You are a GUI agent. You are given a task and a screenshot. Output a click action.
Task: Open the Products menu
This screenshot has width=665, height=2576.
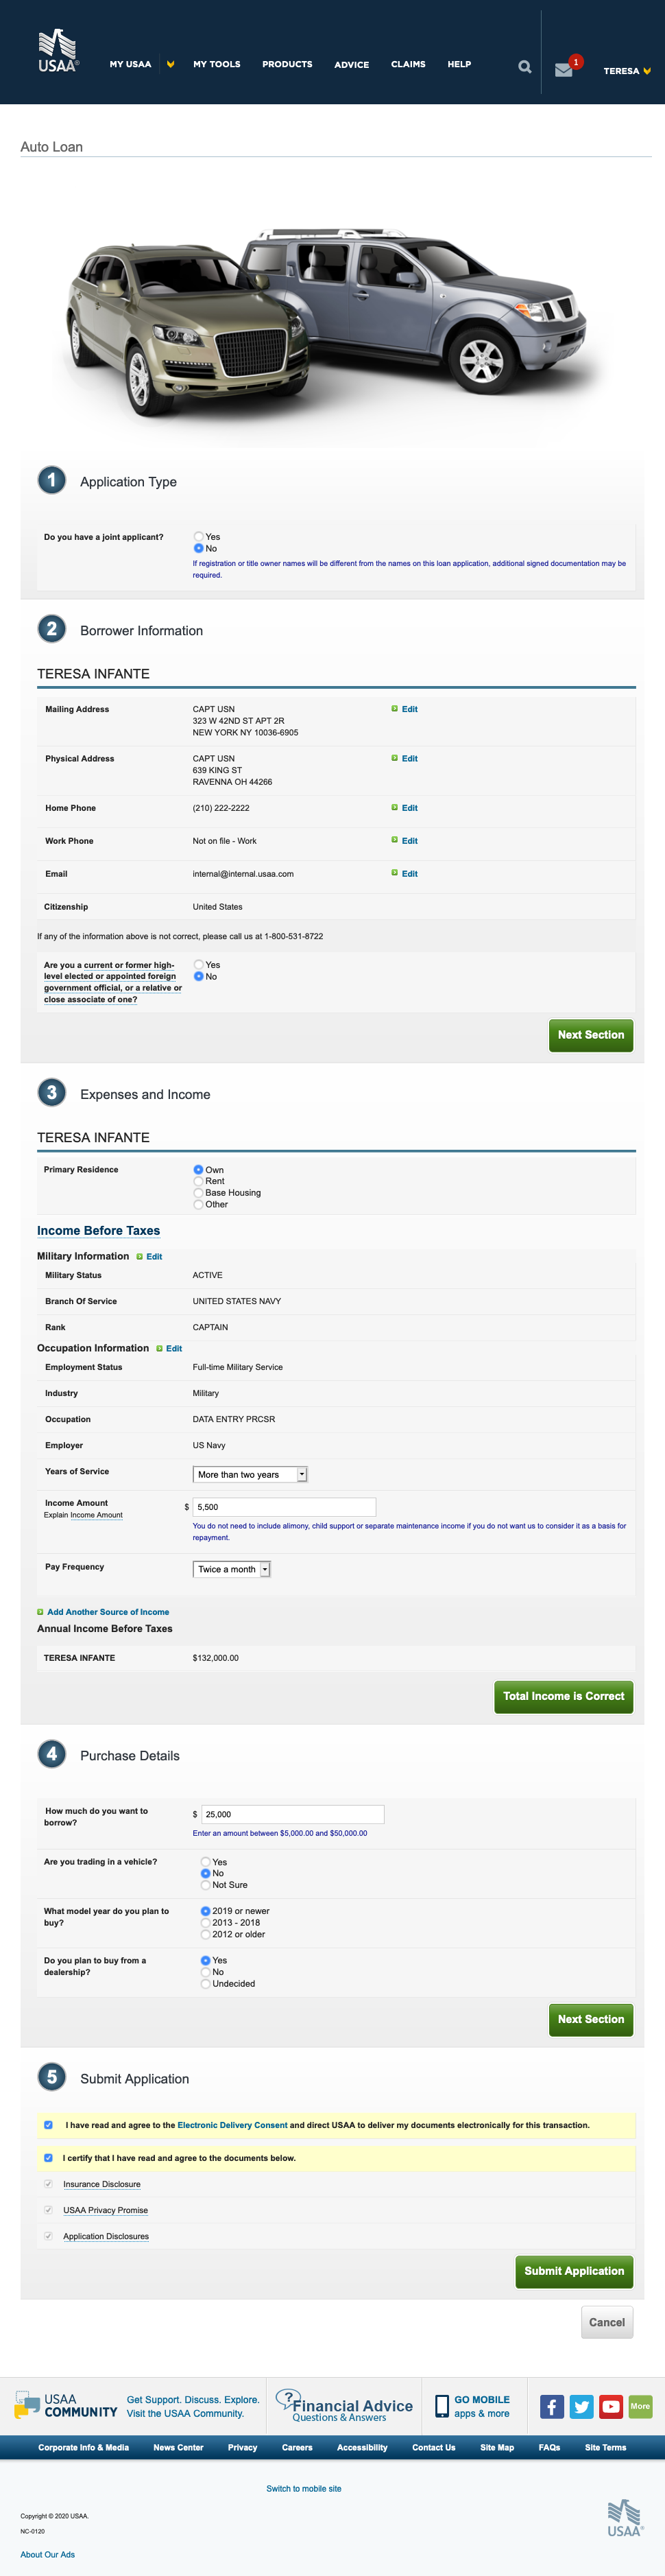coord(287,64)
